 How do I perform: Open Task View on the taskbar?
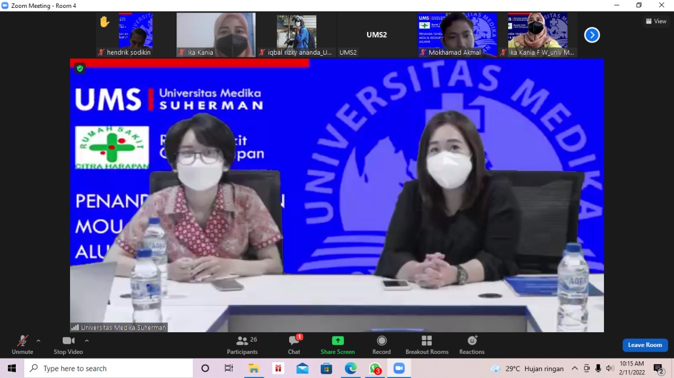click(x=229, y=369)
